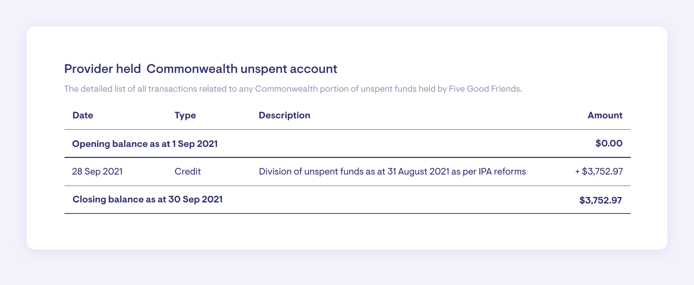694x285 pixels.
Task: Click the $0.00 opening balance amount
Action: coord(608,143)
